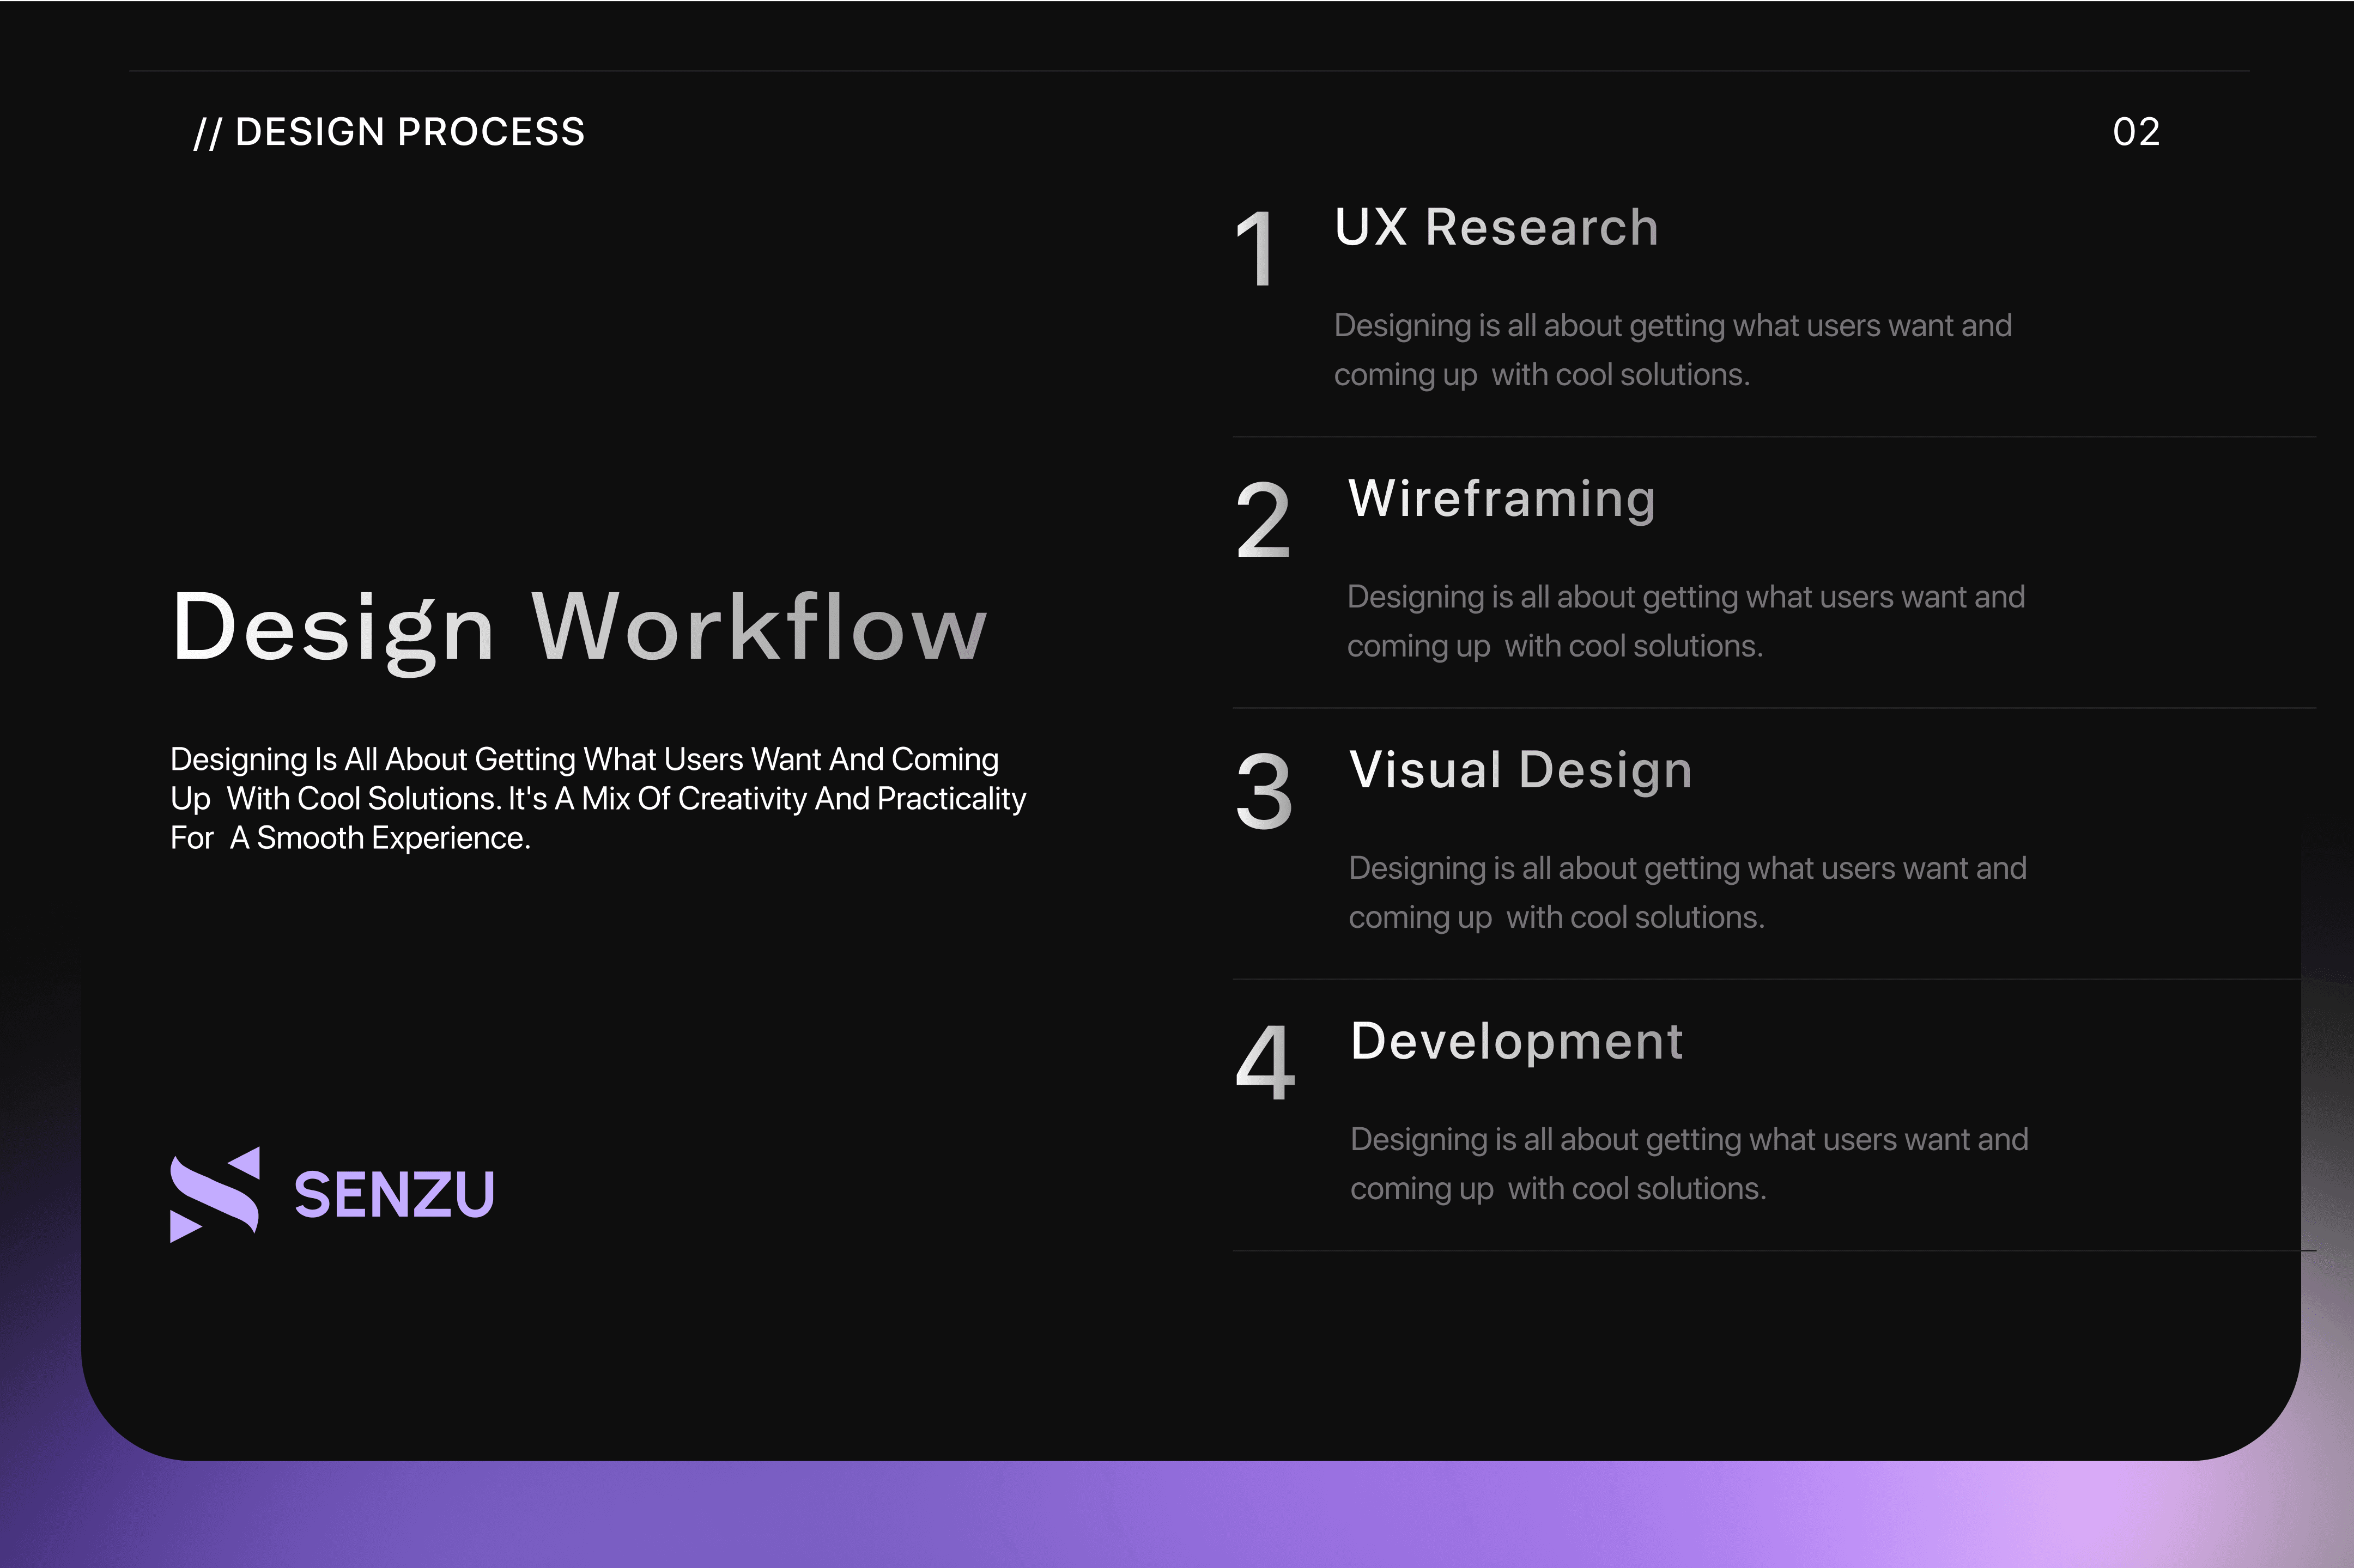
Task: Click the page number 02
Action: pyautogui.click(x=2136, y=132)
